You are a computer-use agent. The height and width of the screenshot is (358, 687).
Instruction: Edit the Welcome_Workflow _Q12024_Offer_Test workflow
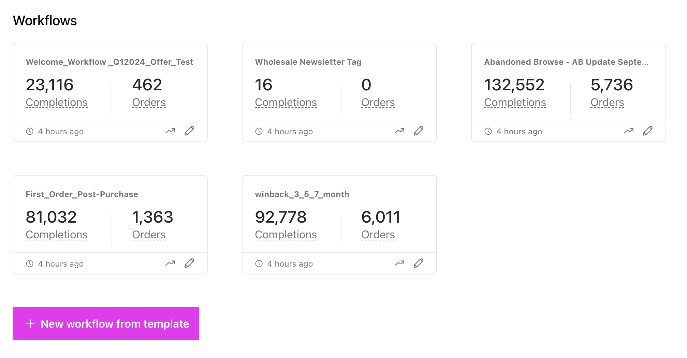point(190,131)
